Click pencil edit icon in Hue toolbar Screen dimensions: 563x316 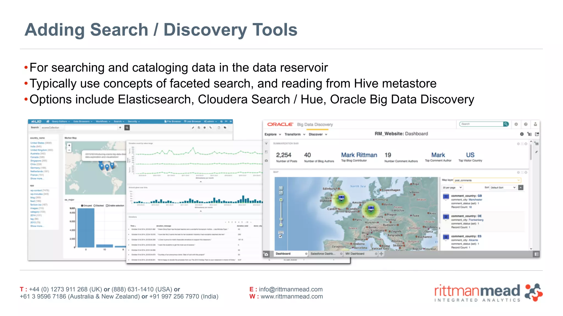click(x=193, y=128)
